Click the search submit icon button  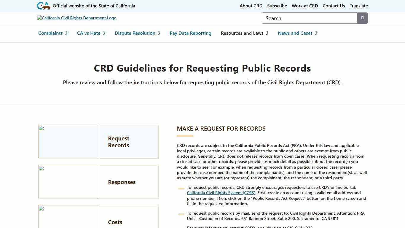click(362, 18)
